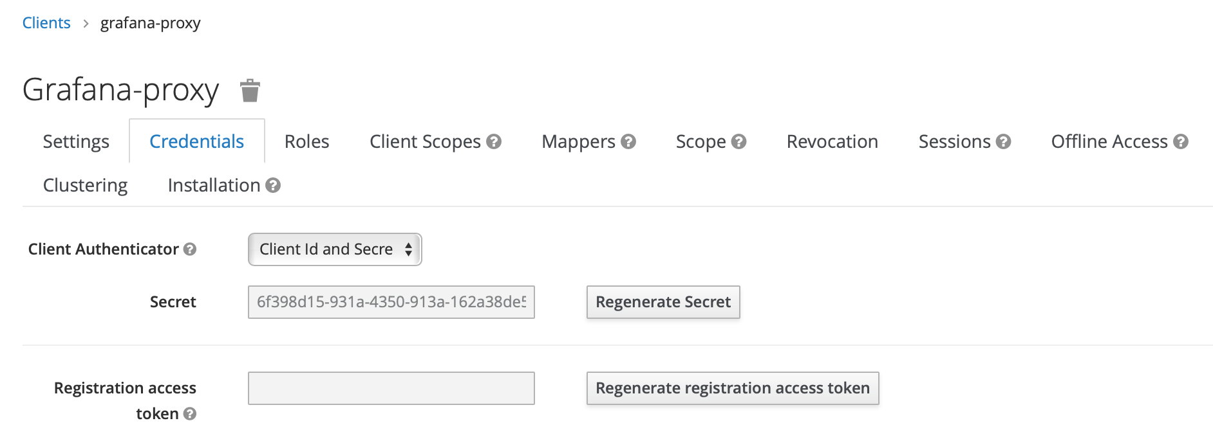The width and height of the screenshot is (1213, 441).
Task: Click Regenerate registration access token button
Action: pyautogui.click(x=733, y=388)
